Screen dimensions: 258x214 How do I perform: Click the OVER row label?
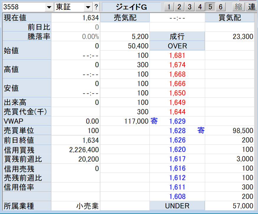tap(177, 46)
